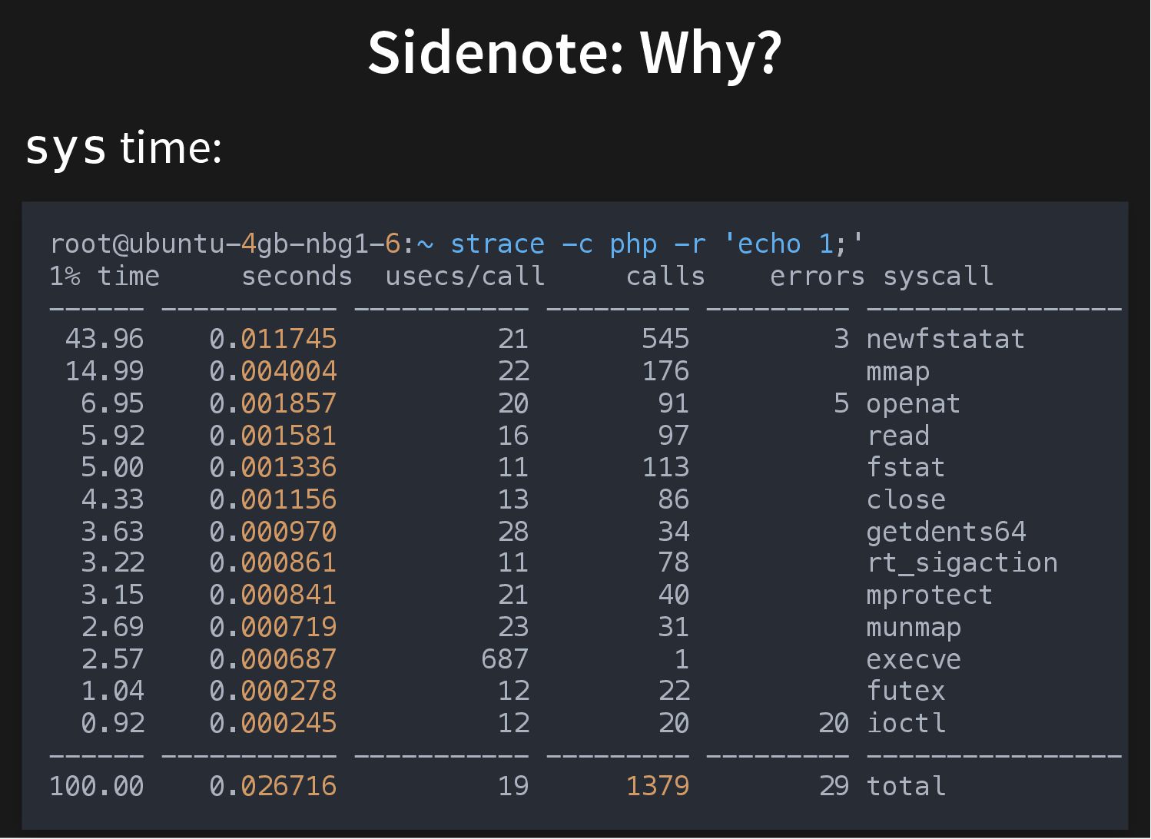Image resolution: width=1151 pixels, height=839 pixels.
Task: Click the 687 usecs/call value for execve
Action: coord(505,660)
